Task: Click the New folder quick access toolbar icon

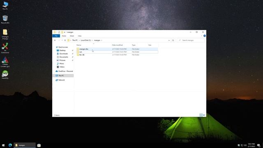Action: (x=62, y=32)
